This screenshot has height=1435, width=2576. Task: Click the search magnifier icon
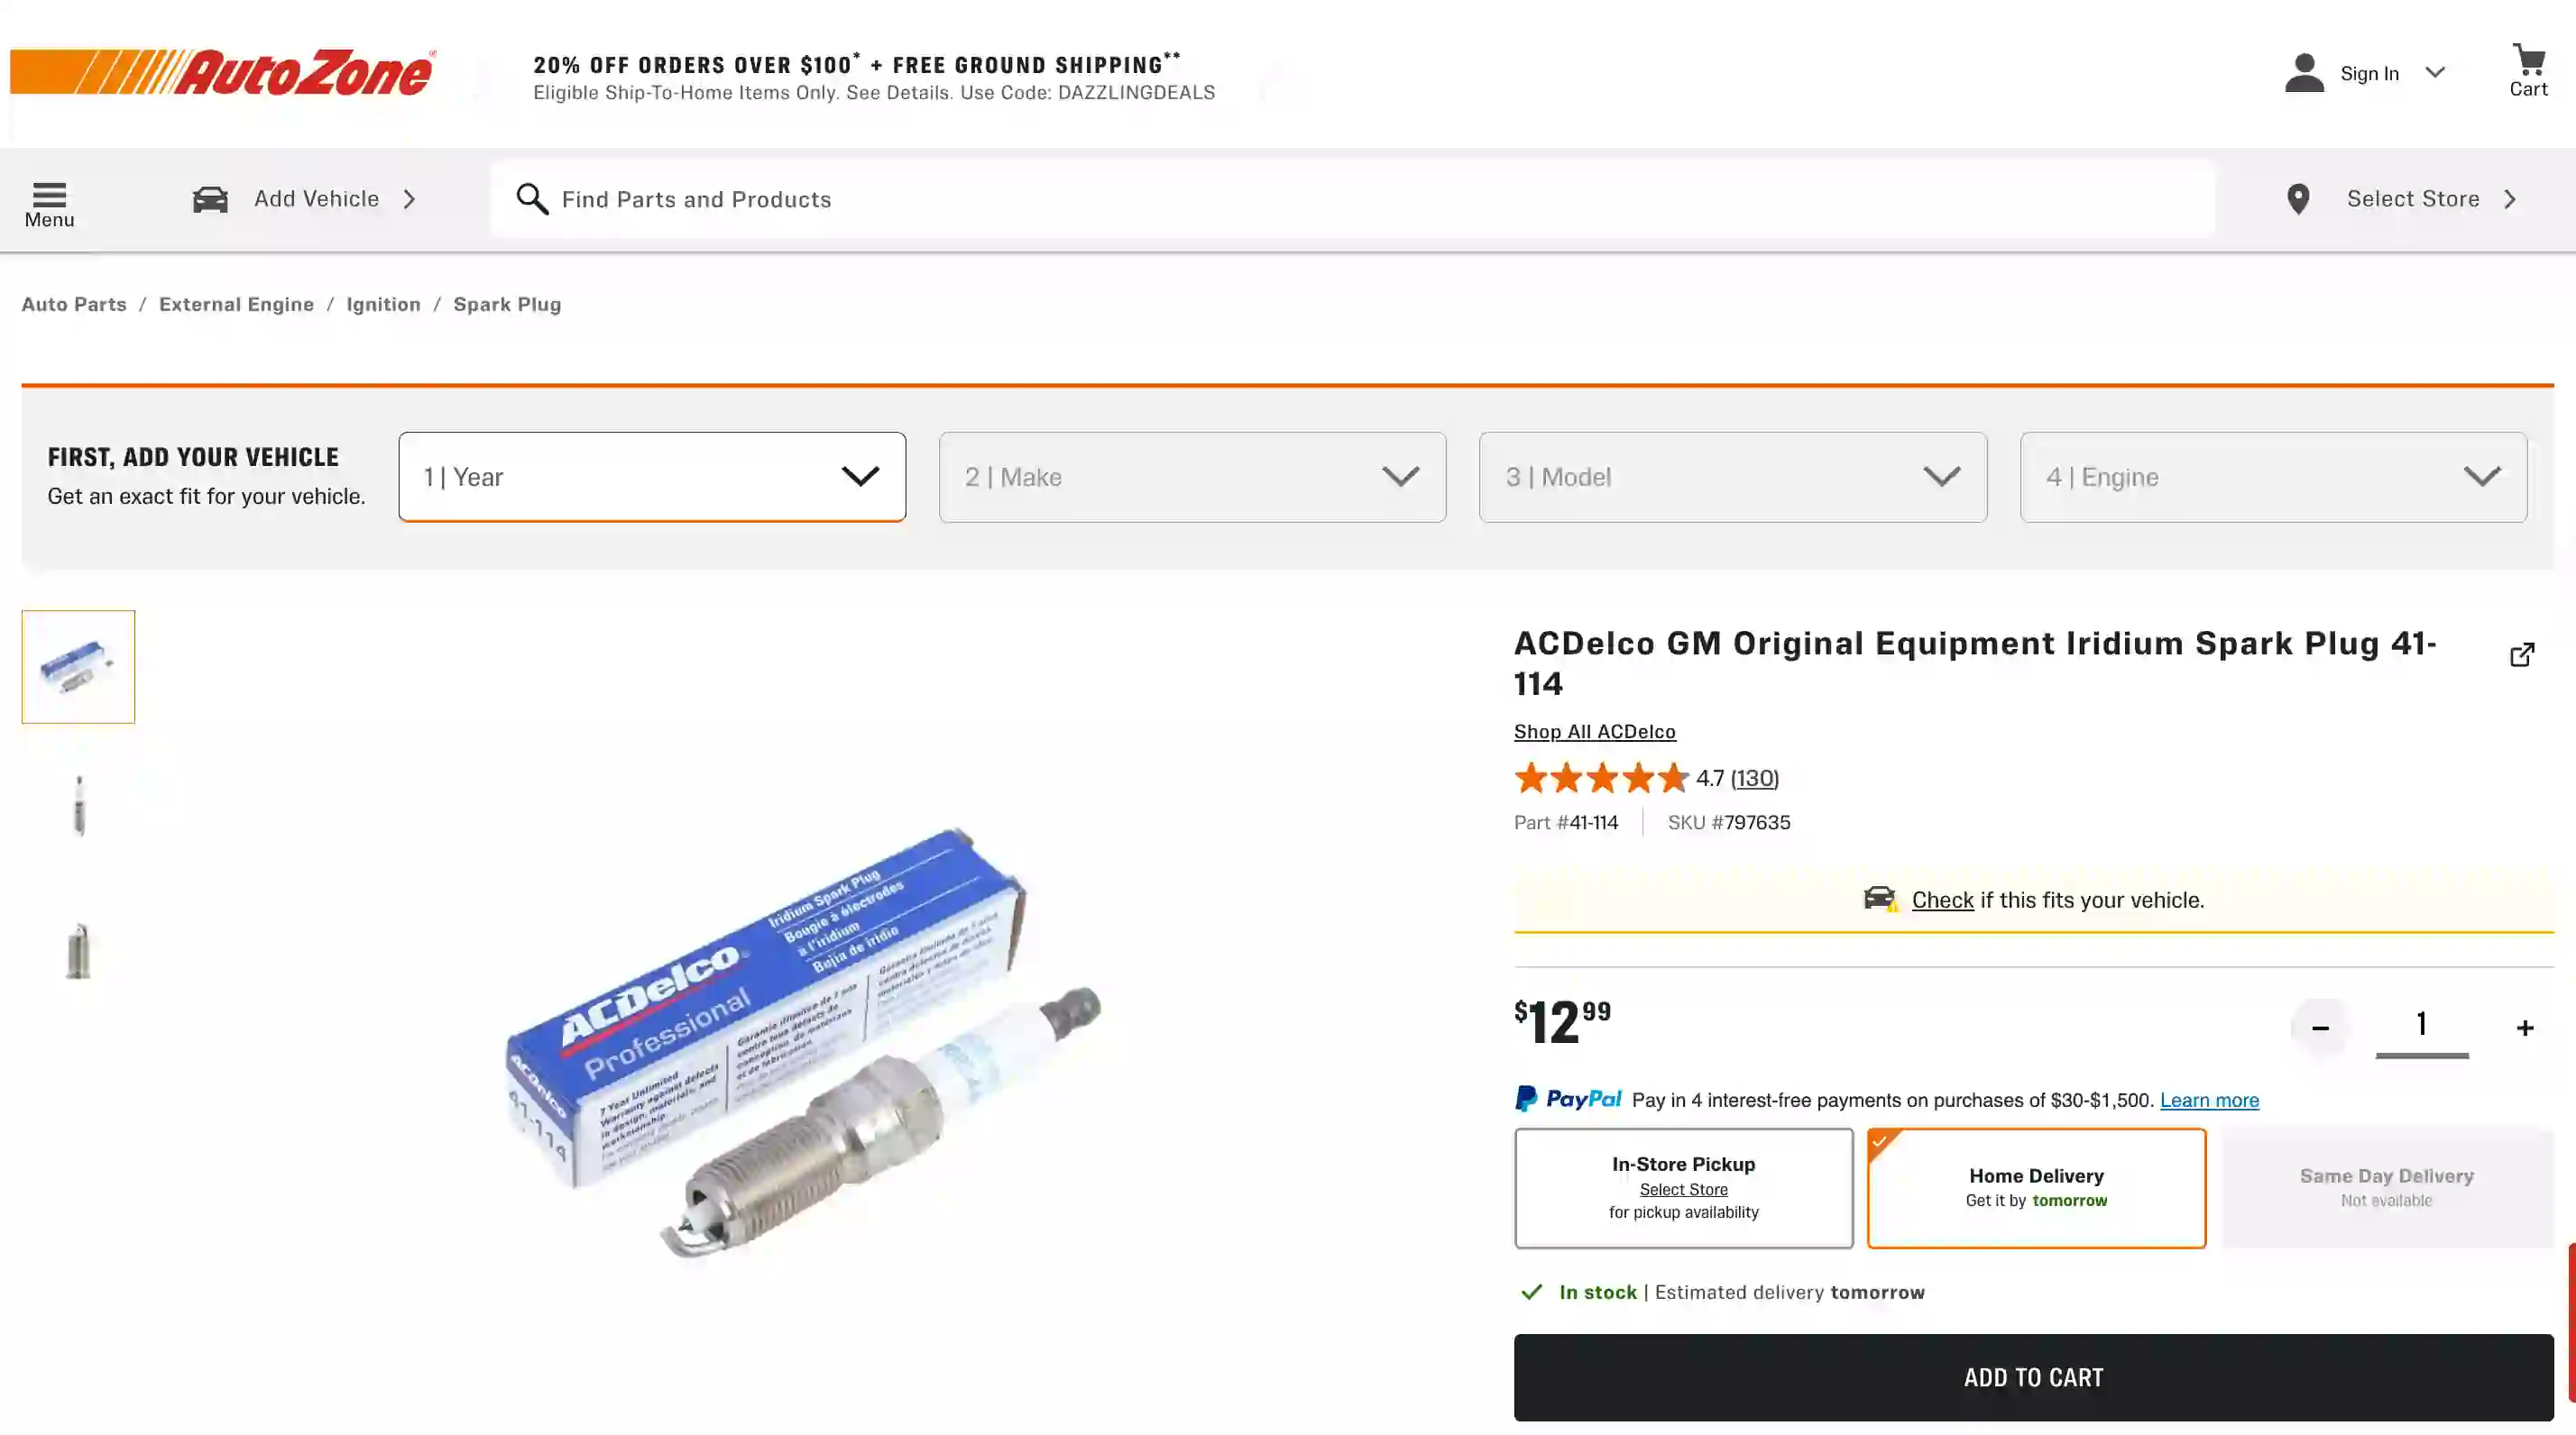(534, 199)
